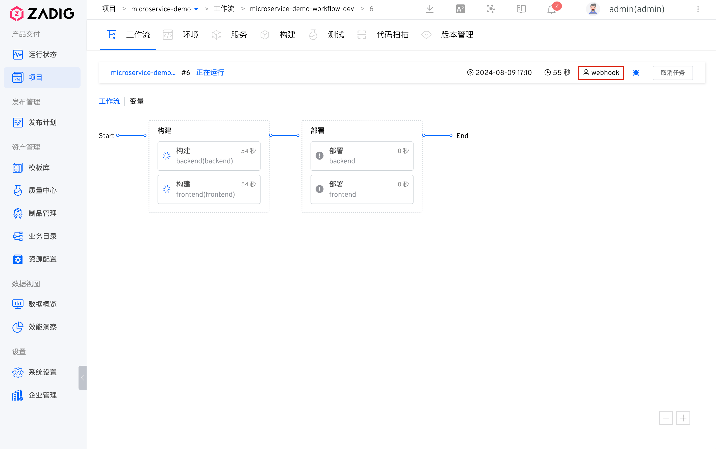Switch to the 工作流 top tab
This screenshot has width=716, height=449.
pyautogui.click(x=128, y=35)
